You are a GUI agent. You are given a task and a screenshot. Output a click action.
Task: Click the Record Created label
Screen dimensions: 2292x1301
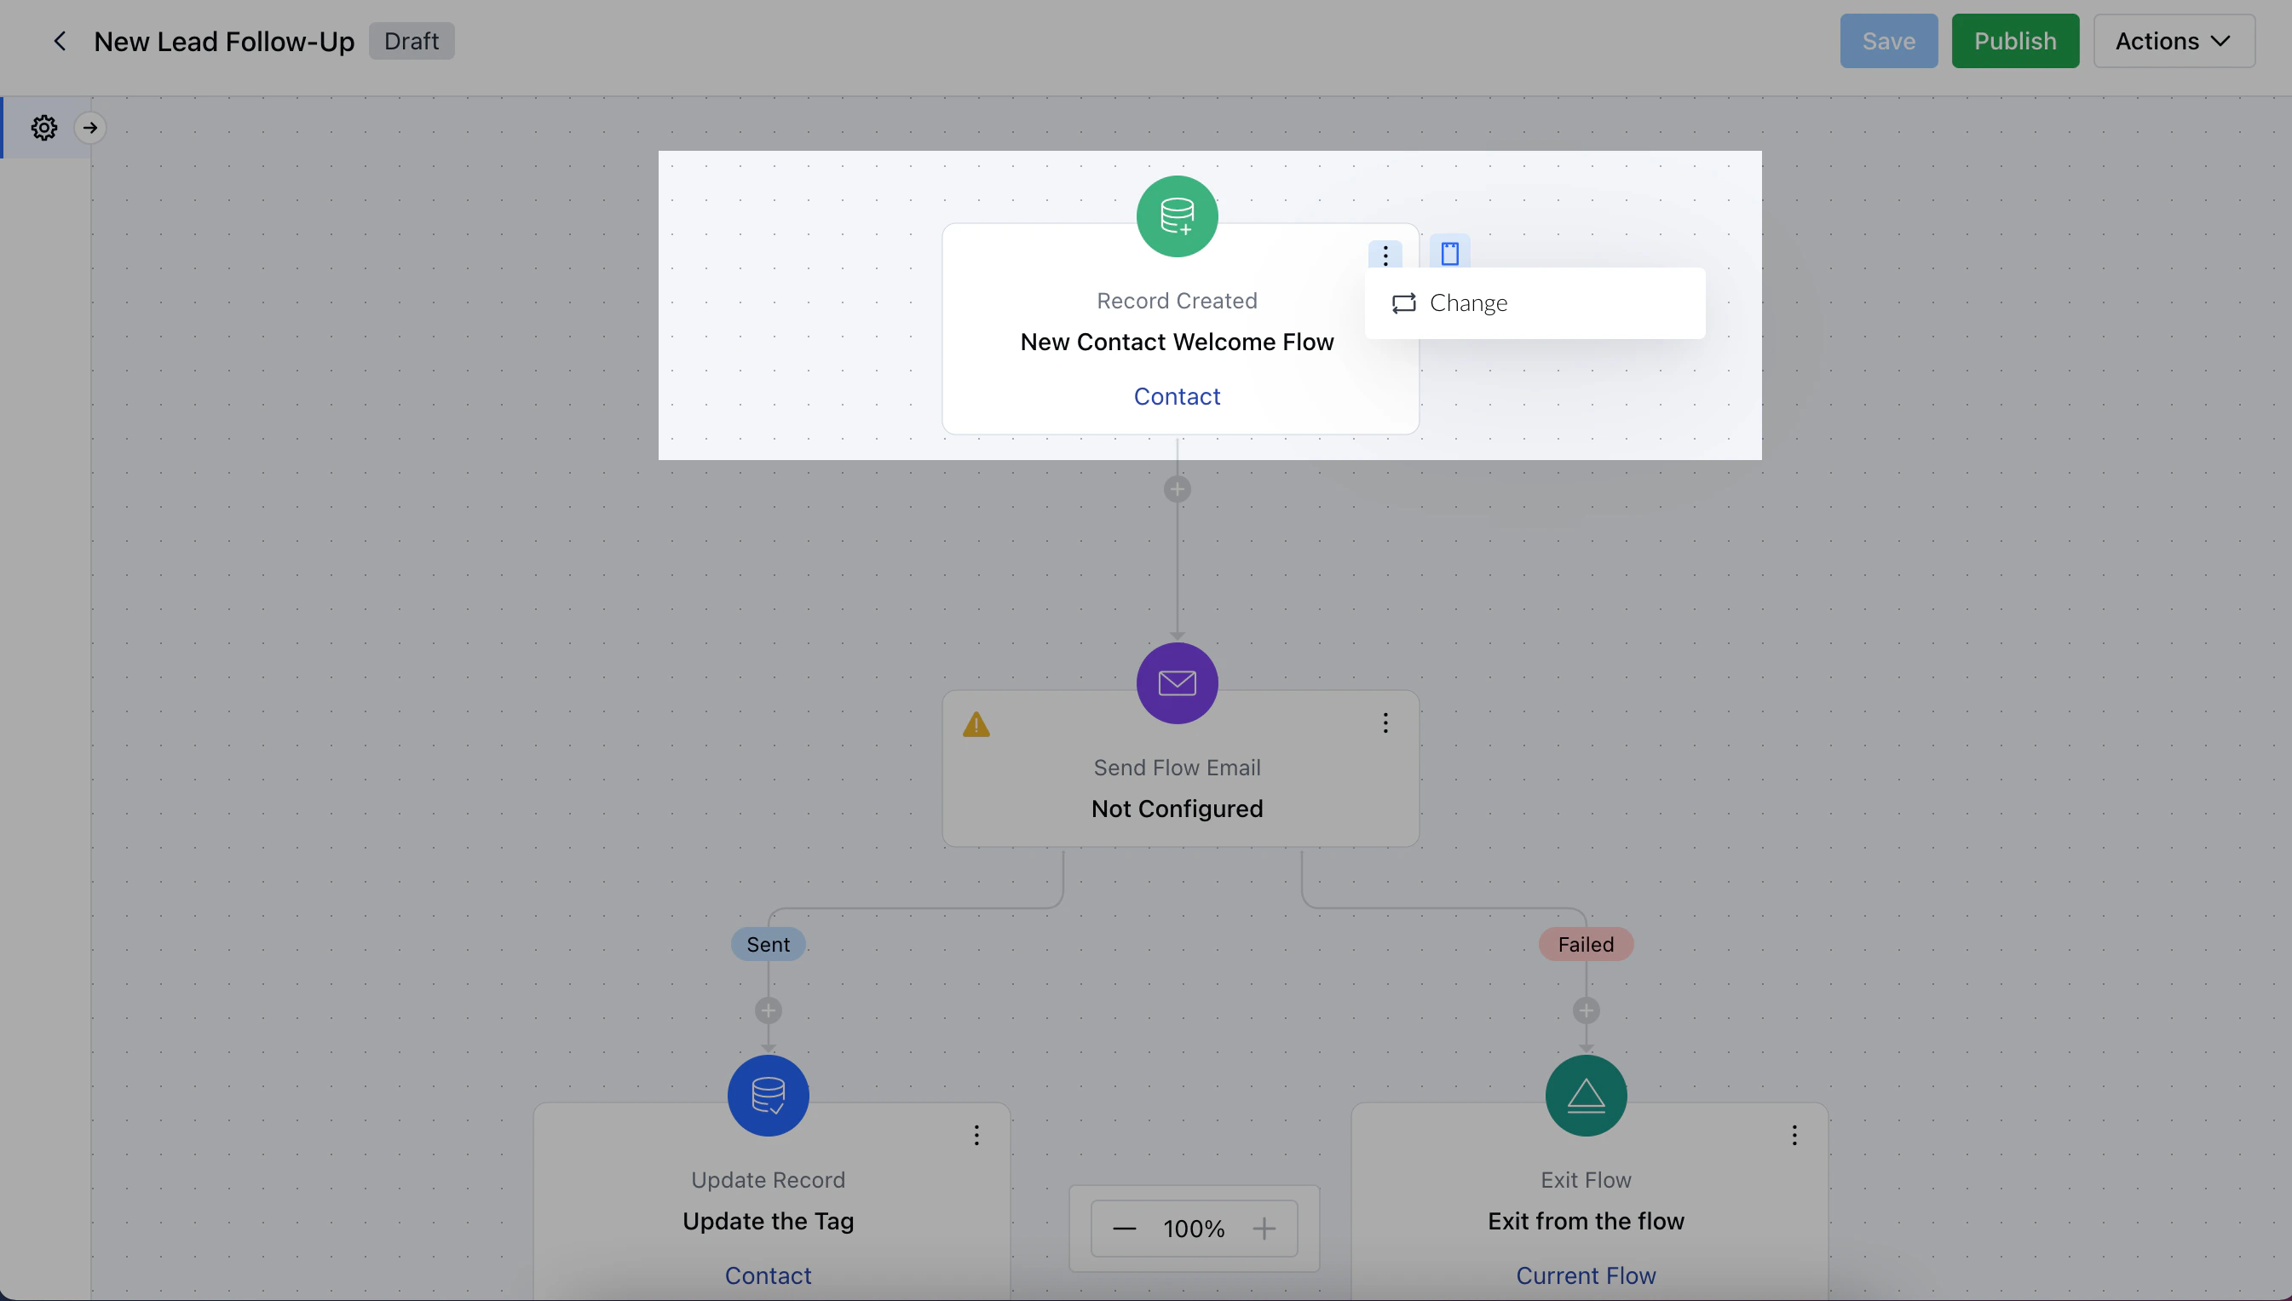1177,301
